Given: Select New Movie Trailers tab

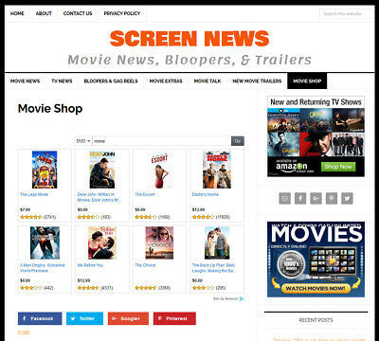Looking at the screenshot, I should (x=257, y=81).
